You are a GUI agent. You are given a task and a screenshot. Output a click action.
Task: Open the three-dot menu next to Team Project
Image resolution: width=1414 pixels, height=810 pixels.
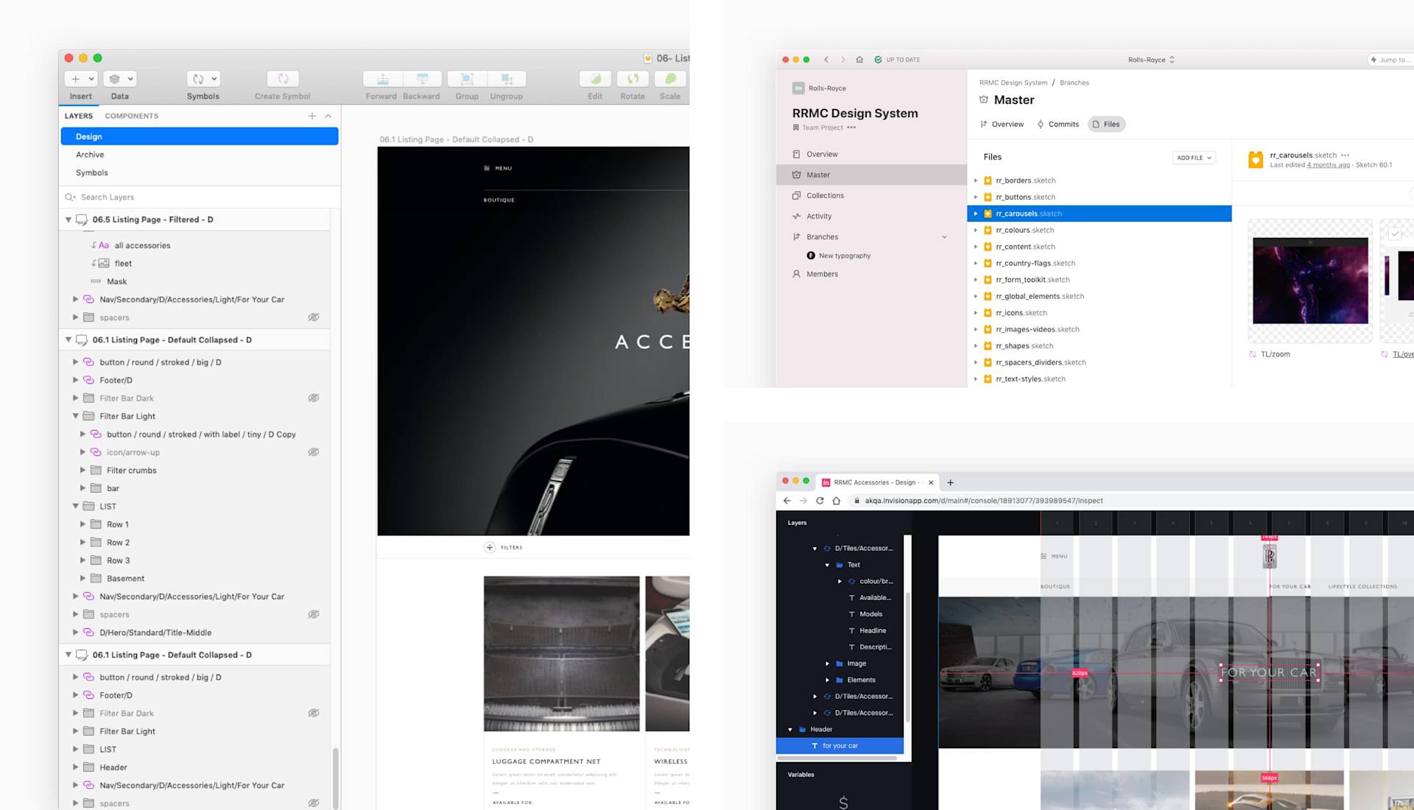[x=851, y=127]
